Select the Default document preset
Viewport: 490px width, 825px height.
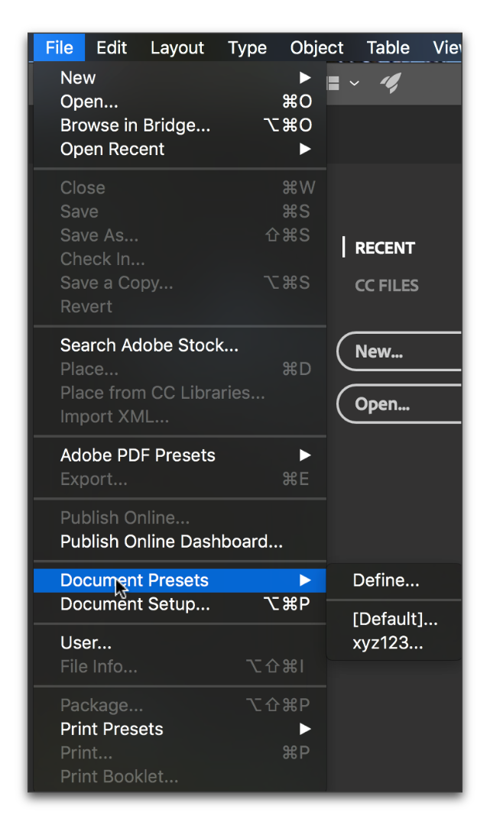tap(395, 620)
